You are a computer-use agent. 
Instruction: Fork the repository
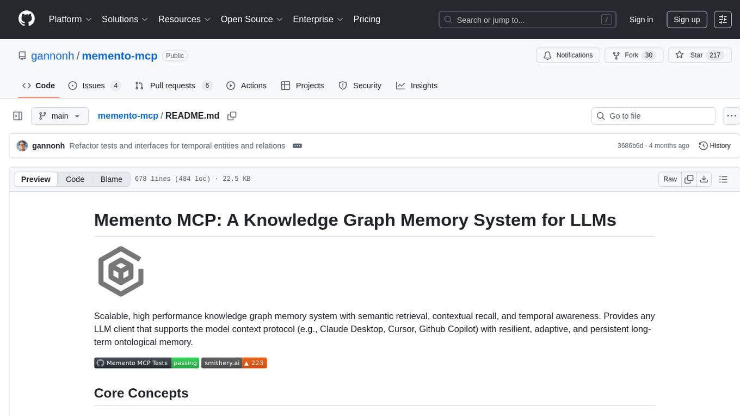tap(634, 55)
